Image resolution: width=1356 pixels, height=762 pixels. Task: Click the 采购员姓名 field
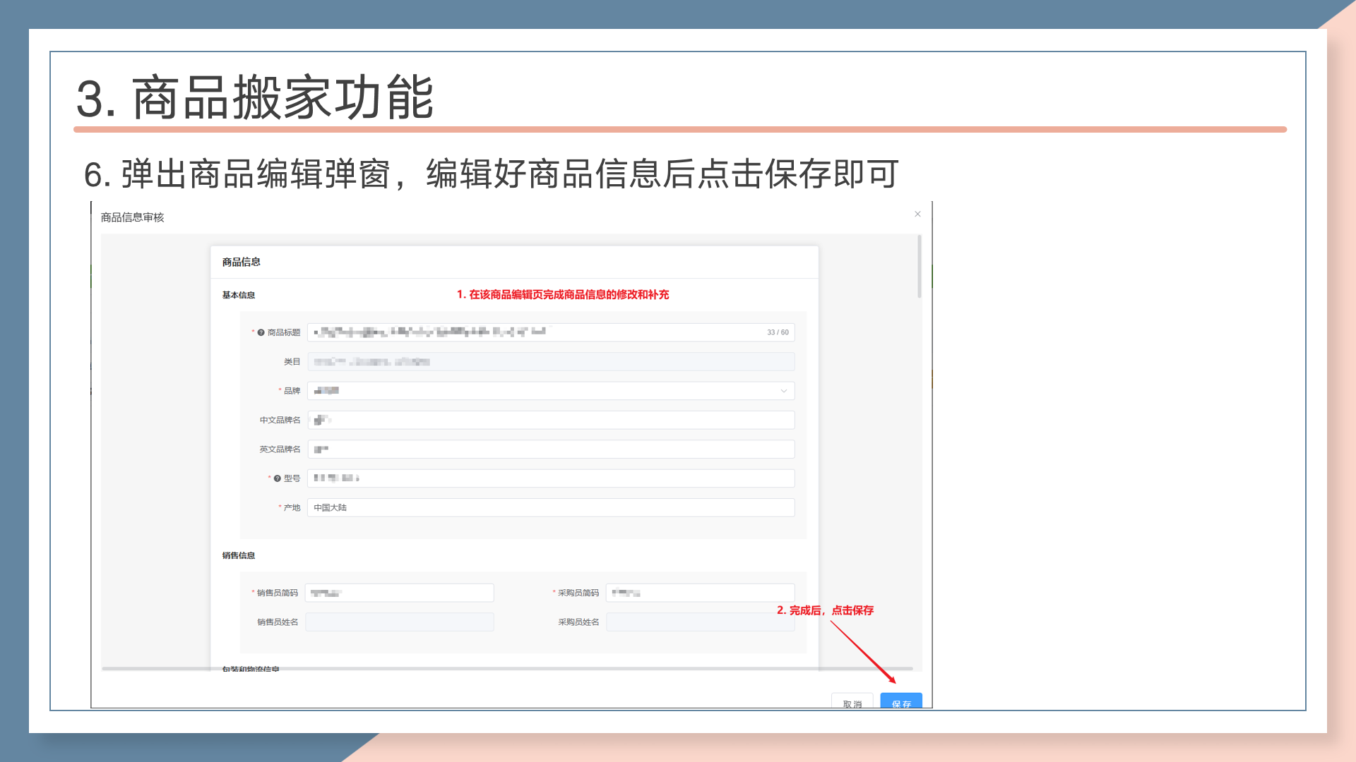(x=700, y=622)
